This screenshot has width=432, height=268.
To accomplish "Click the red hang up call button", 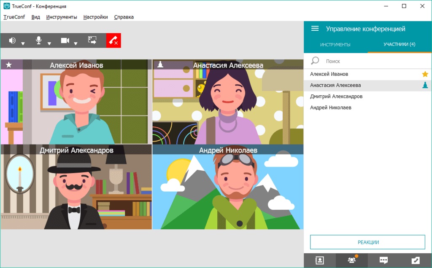I will (x=113, y=40).
